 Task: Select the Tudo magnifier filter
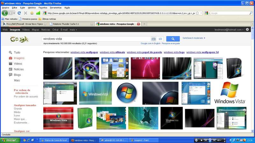[11, 52]
